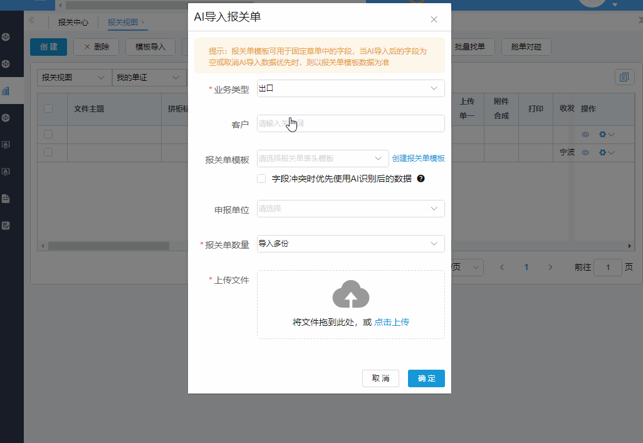The height and width of the screenshot is (443, 643).
Task: Open the 申报单位 dropdown
Action: [x=350, y=209]
